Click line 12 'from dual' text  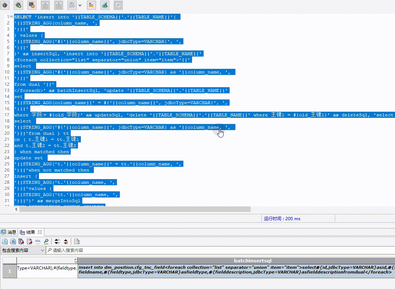[x=27, y=84]
